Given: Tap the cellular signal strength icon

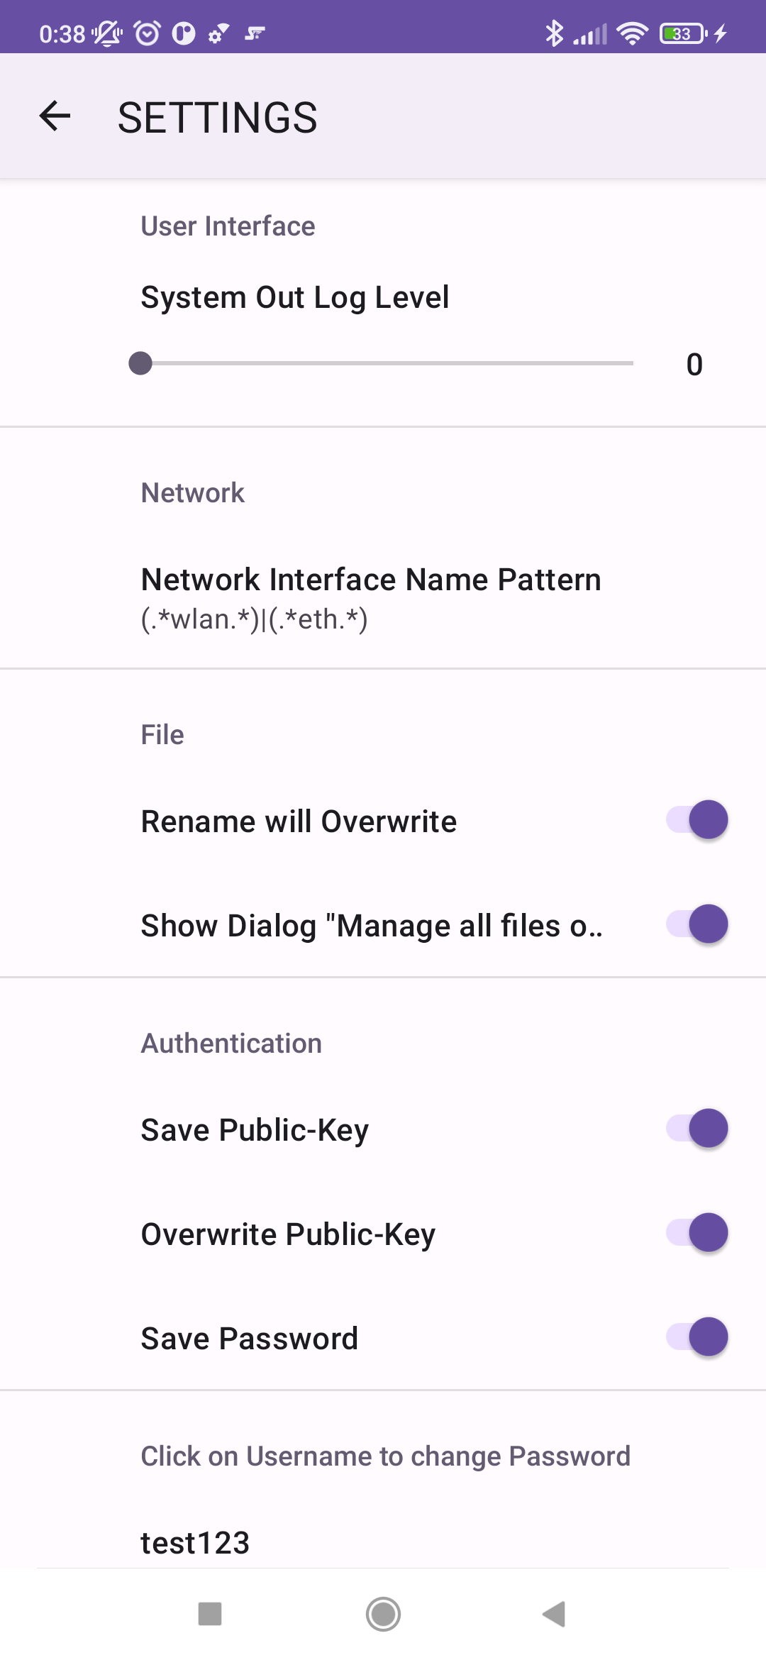Looking at the screenshot, I should [590, 33].
